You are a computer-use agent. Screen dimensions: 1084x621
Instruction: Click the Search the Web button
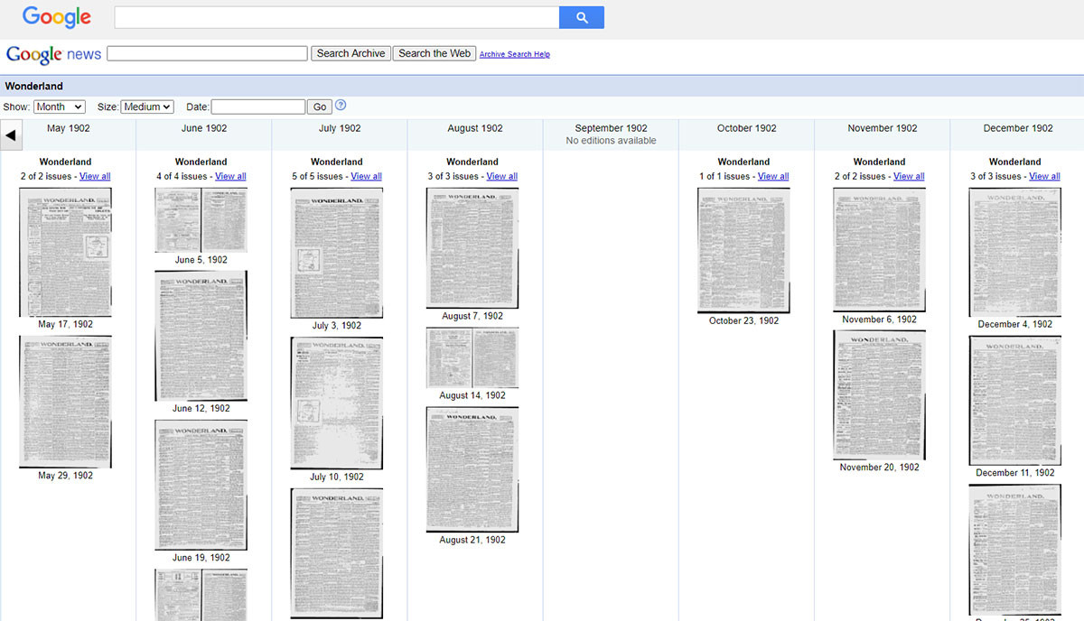click(x=434, y=53)
